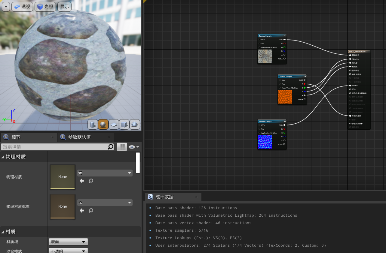Collapse the stone Texture Sample node arrow
The width and height of the screenshot is (386, 253).
(x=285, y=36)
